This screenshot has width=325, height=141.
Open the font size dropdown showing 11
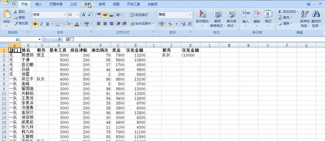coord(78,15)
